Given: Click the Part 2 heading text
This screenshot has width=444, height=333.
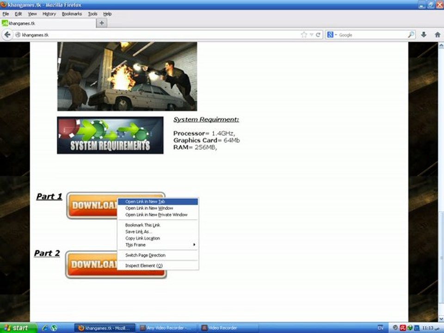Looking at the screenshot, I should 47,253.
